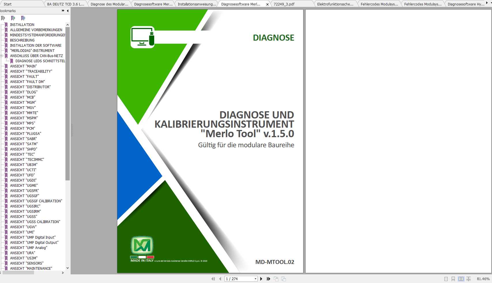Screen dimensions: 492x283
Task: Click the bookmarks scroll up arrow
Action: click(67, 25)
